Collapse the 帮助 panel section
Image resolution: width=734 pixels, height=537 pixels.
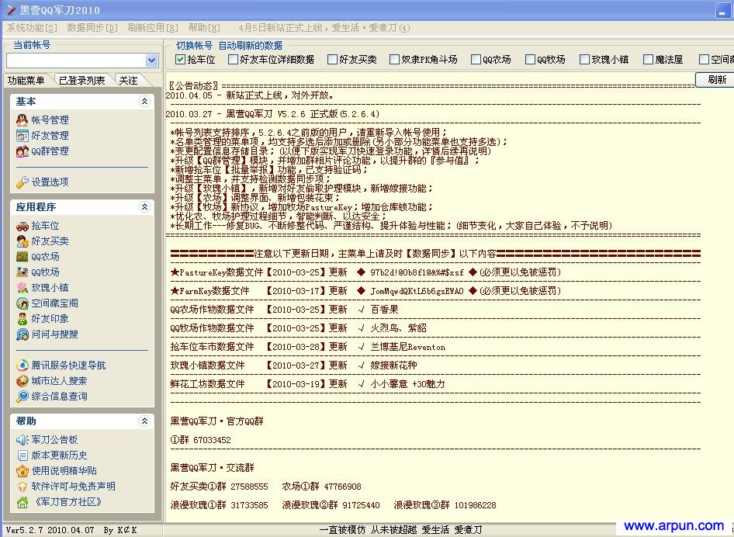click(x=144, y=421)
